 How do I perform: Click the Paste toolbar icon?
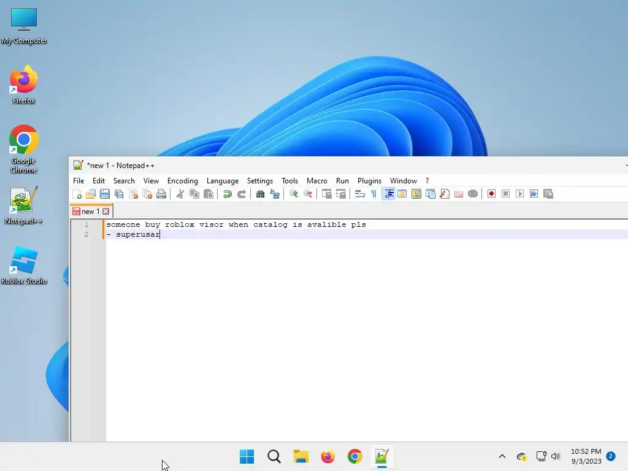coord(209,194)
